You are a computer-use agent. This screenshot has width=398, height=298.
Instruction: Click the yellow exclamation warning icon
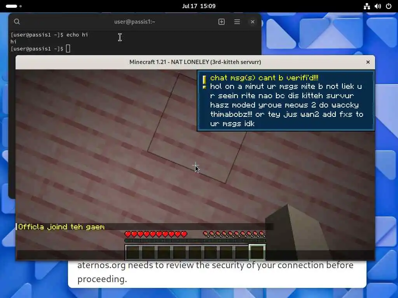[204, 82]
